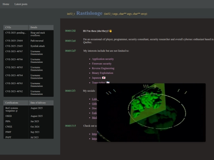Click the 00401315 address label
The image size is (214, 160).
tap(71, 126)
